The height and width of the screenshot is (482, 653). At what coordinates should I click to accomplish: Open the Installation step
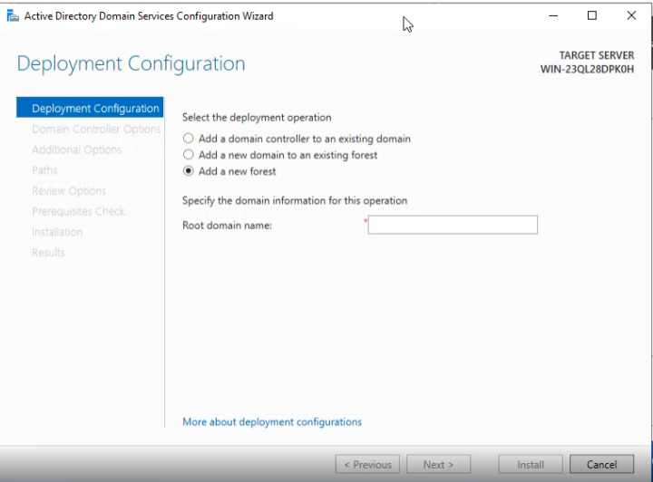57,232
